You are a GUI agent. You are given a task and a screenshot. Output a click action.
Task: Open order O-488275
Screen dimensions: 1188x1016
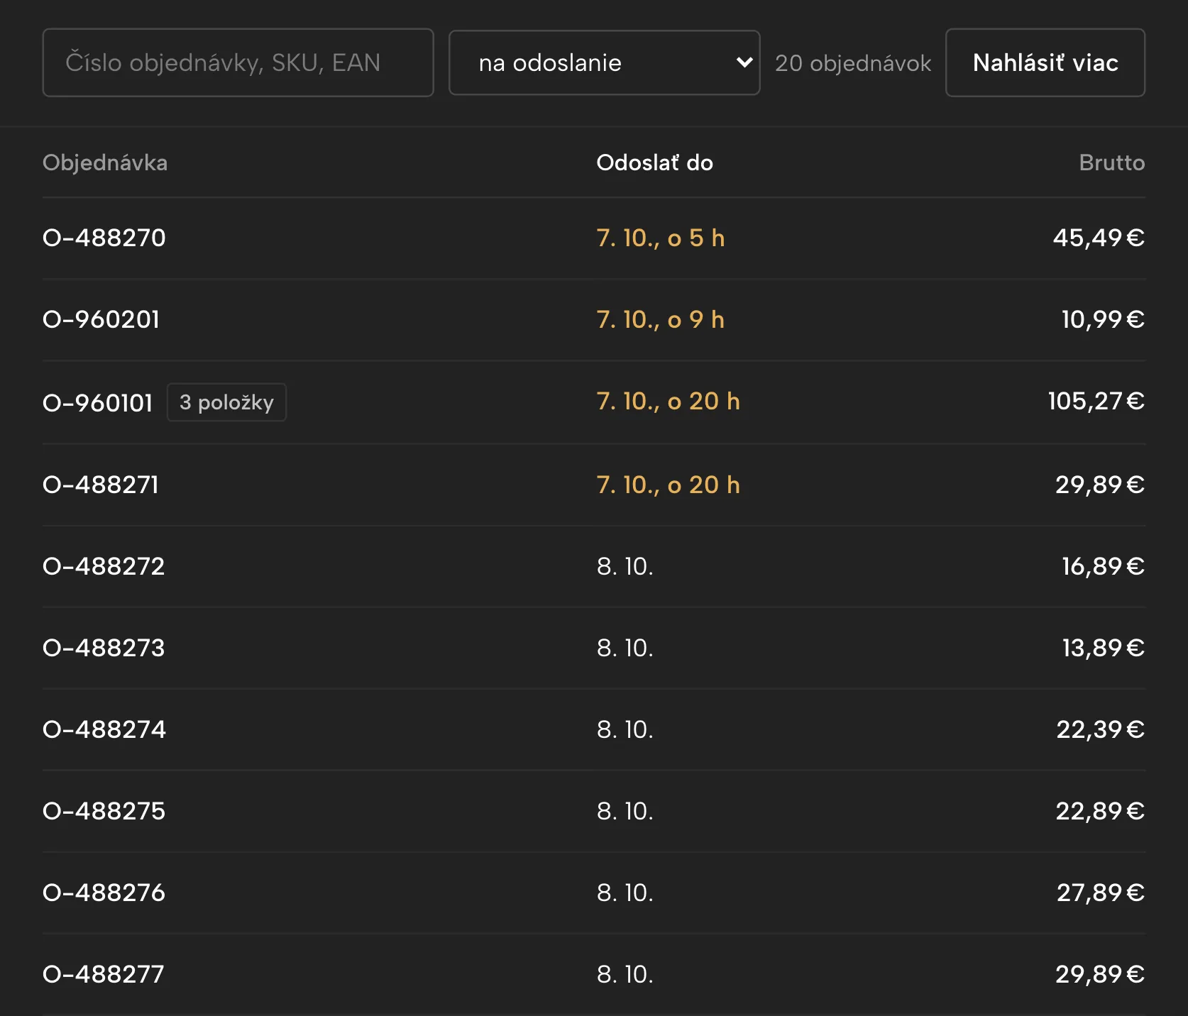pyautogui.click(x=104, y=811)
